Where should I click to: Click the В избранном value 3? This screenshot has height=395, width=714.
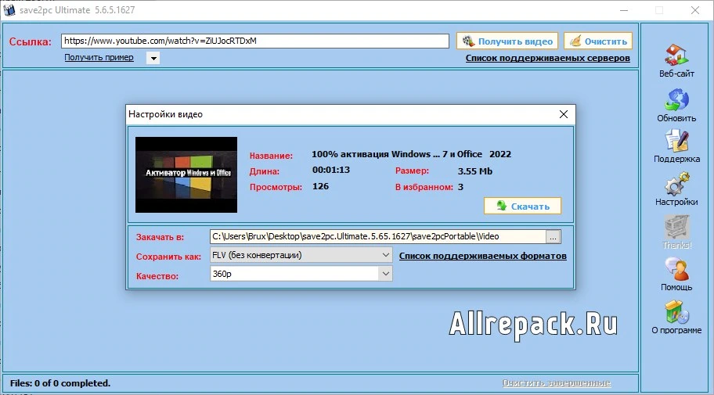point(460,187)
